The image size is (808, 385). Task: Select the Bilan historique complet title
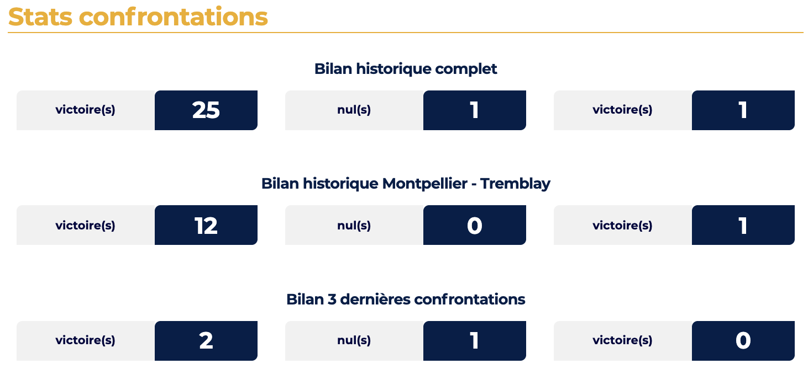click(406, 69)
